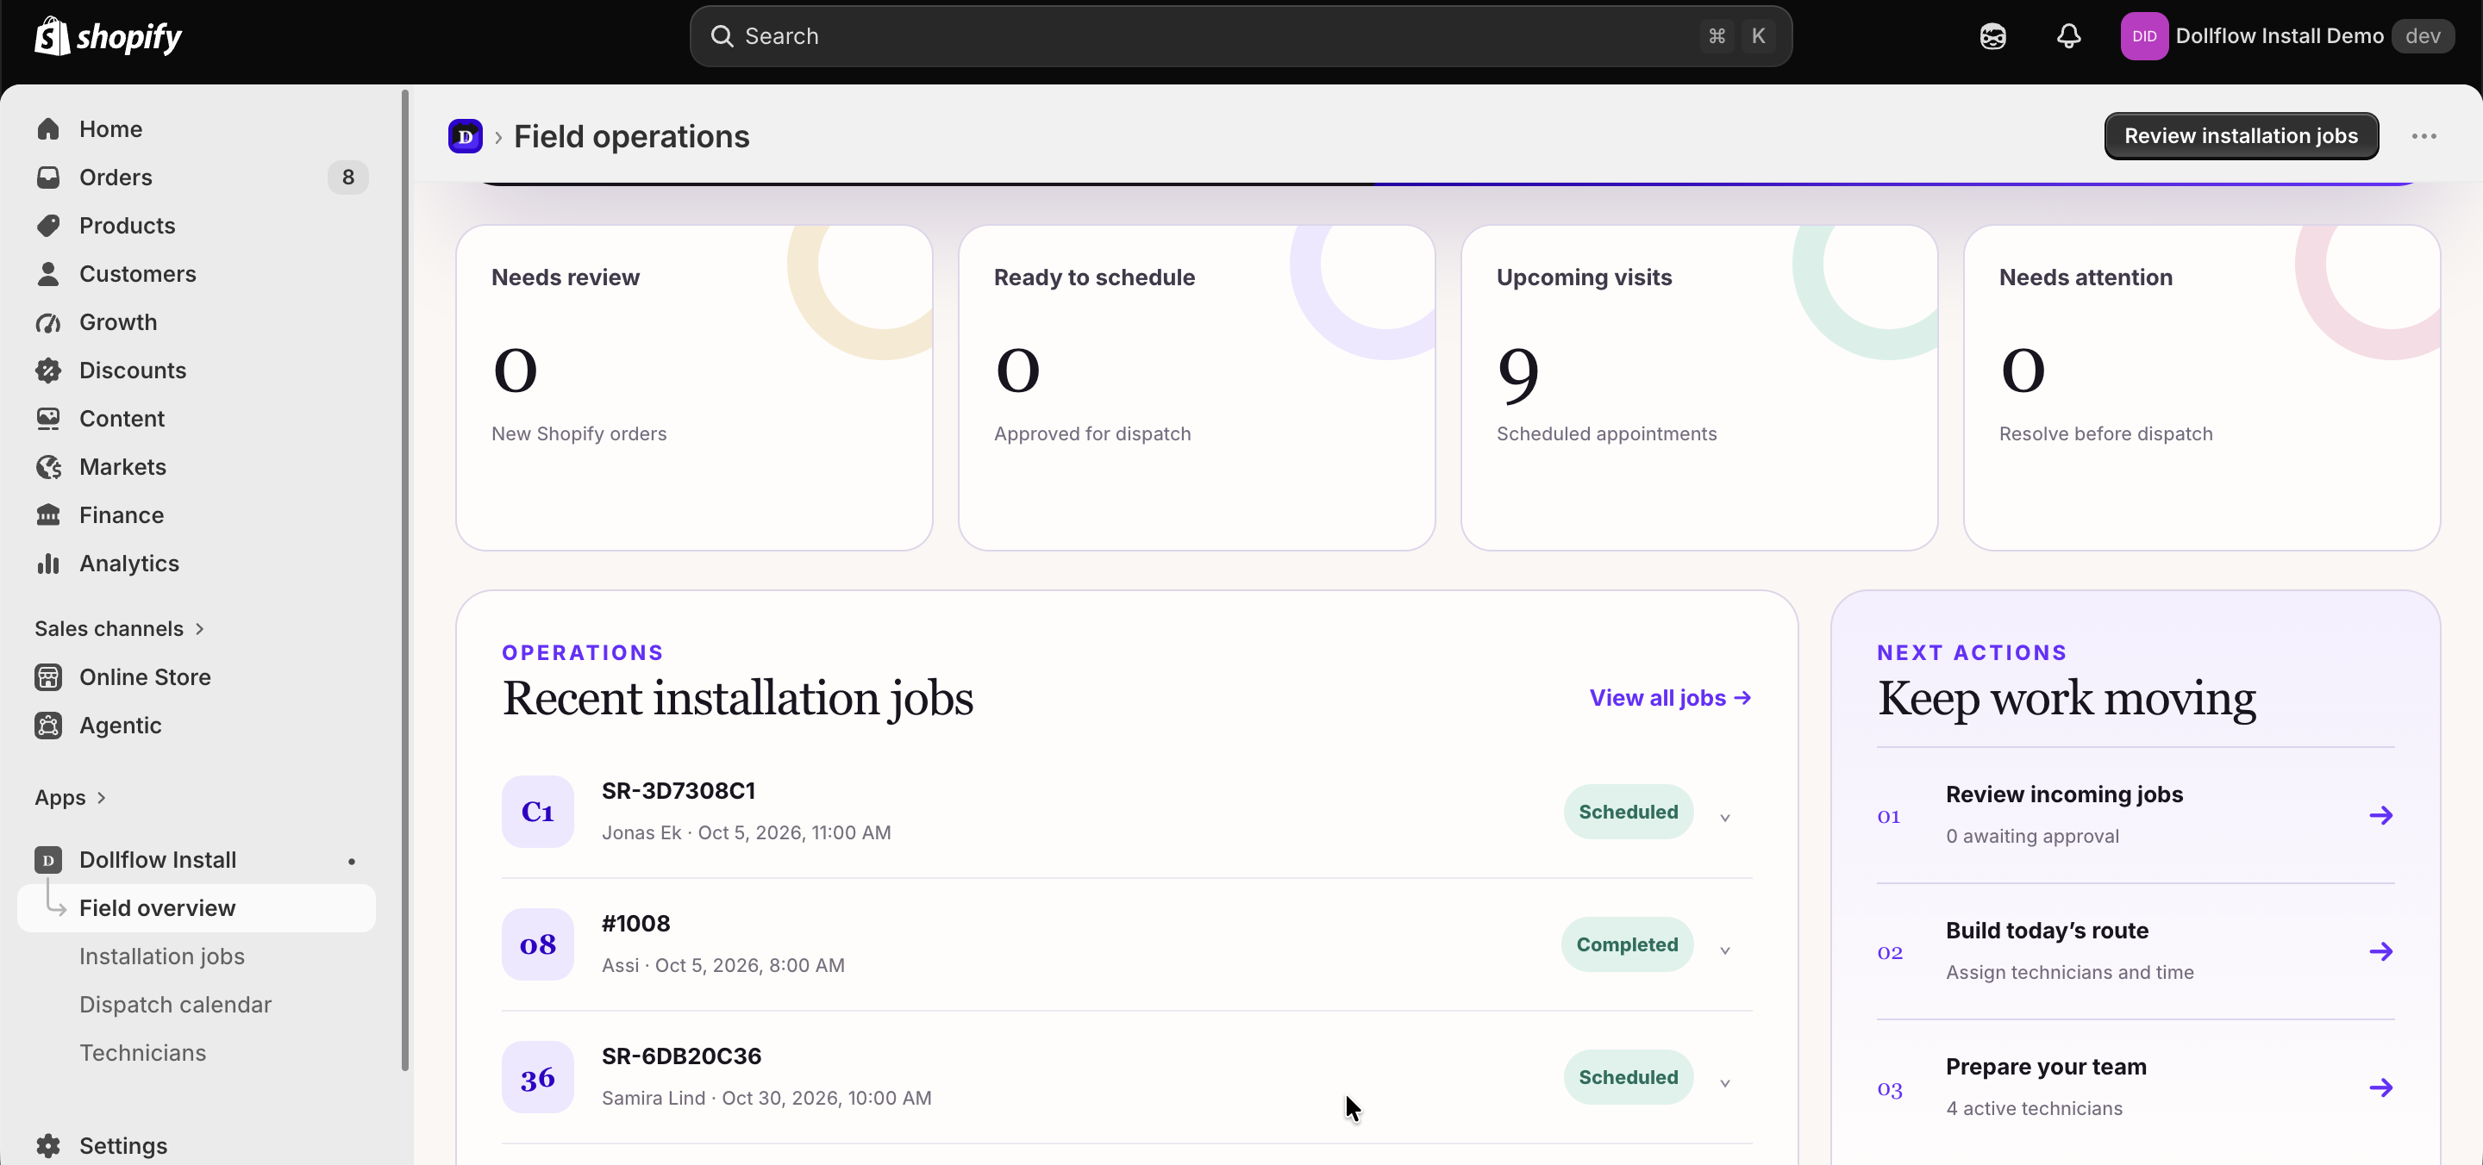Expand Sales channels section
Screen dimensions: 2483x1165
pos(120,628)
